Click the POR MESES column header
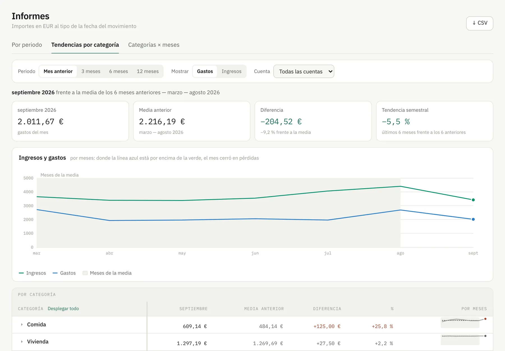 474,309
